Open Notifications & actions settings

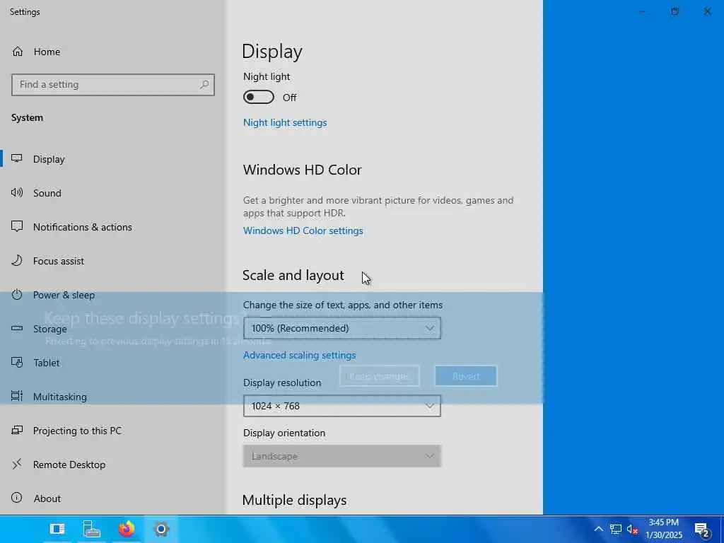pos(82,227)
